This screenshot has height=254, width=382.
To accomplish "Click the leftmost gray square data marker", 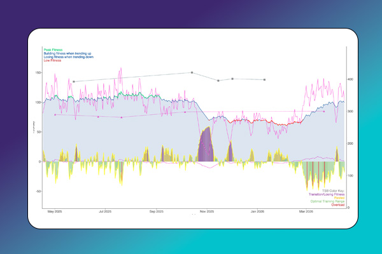I will click(74, 82).
